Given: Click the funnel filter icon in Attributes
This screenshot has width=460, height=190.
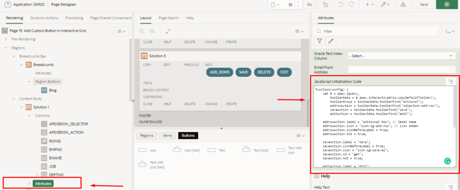Looking at the screenshot, I should click(x=319, y=41).
